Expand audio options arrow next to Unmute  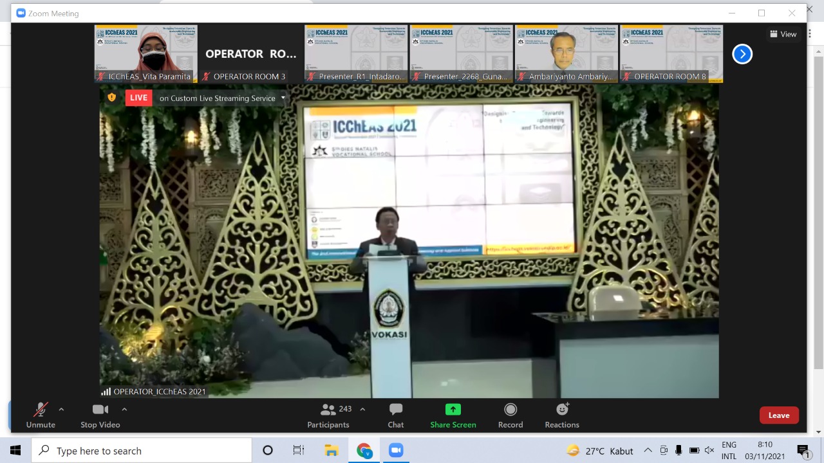click(62, 409)
